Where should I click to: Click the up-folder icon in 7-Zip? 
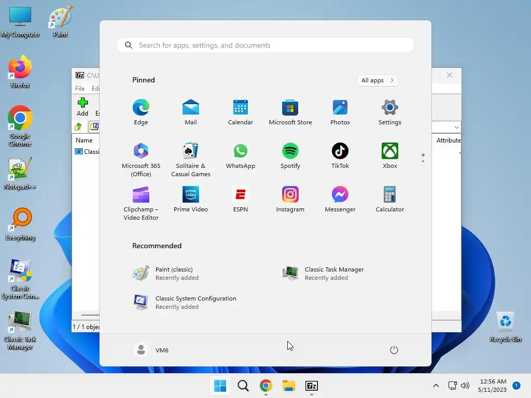(79, 126)
